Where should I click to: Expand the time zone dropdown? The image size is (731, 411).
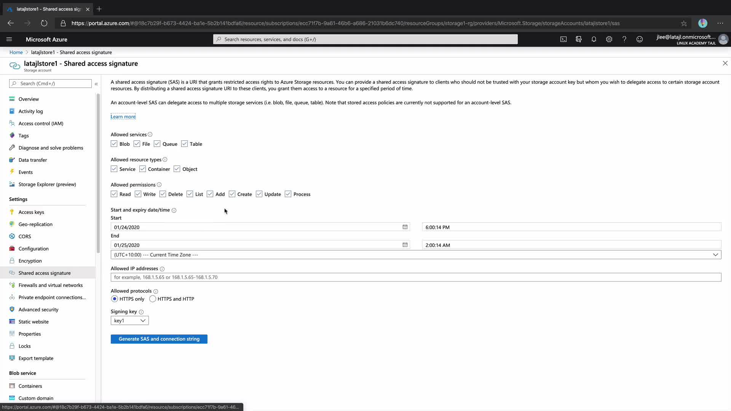pyautogui.click(x=715, y=255)
